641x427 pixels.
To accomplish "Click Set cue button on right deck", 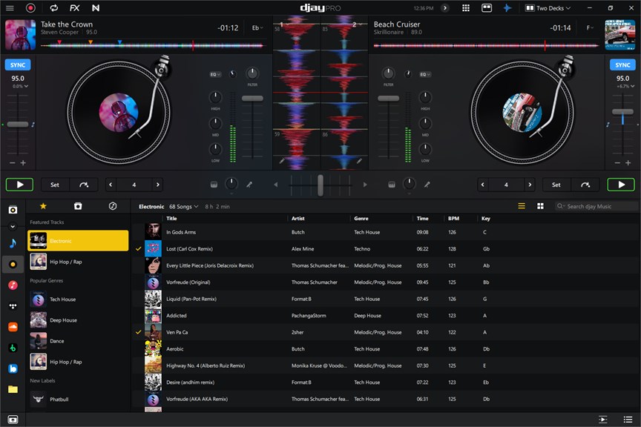I will coord(556,185).
